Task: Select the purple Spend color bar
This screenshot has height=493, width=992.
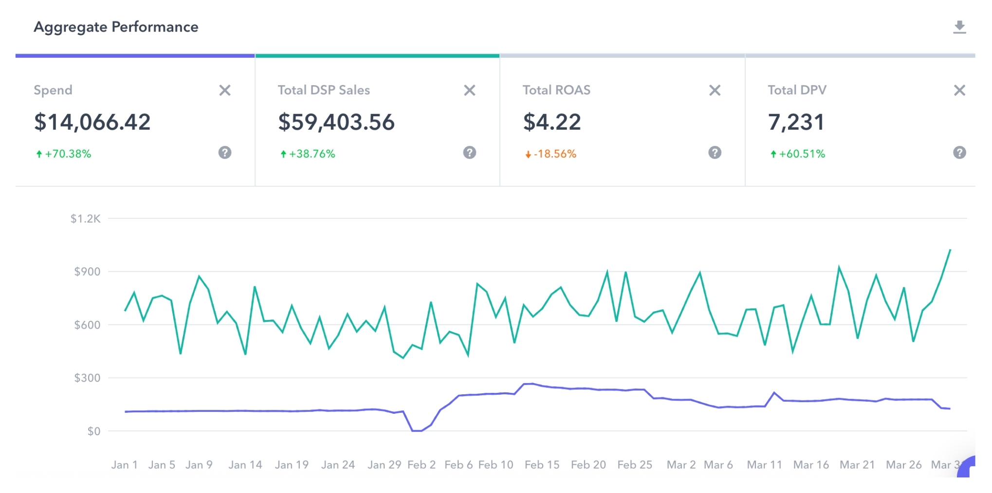Action: (135, 56)
